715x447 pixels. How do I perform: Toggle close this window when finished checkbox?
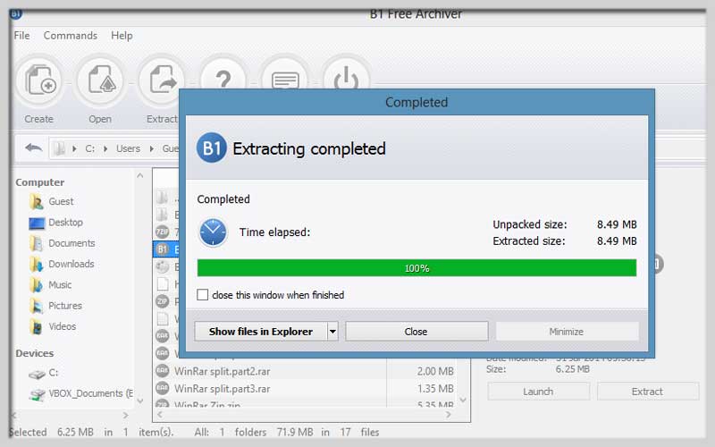click(x=203, y=295)
